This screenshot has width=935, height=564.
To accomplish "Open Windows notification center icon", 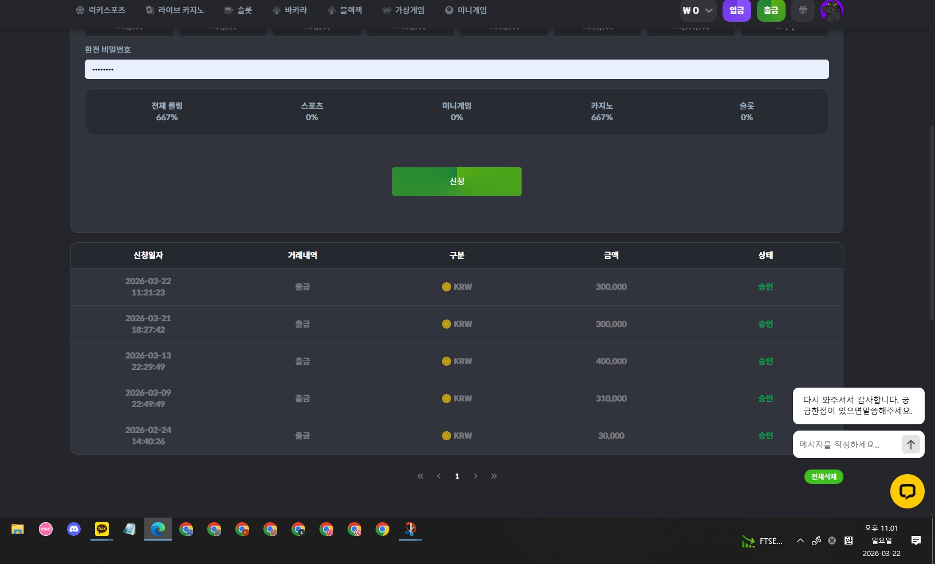I will [916, 541].
